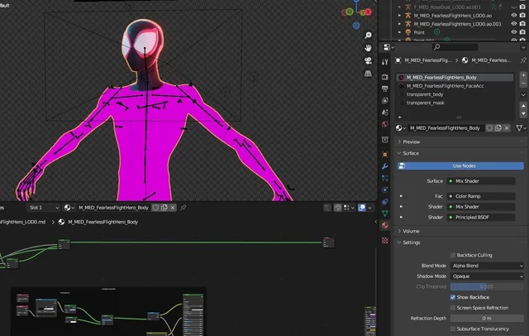This screenshot has width=529, height=336.
Task: Open the Blend Mode dropdown
Action: point(487,266)
